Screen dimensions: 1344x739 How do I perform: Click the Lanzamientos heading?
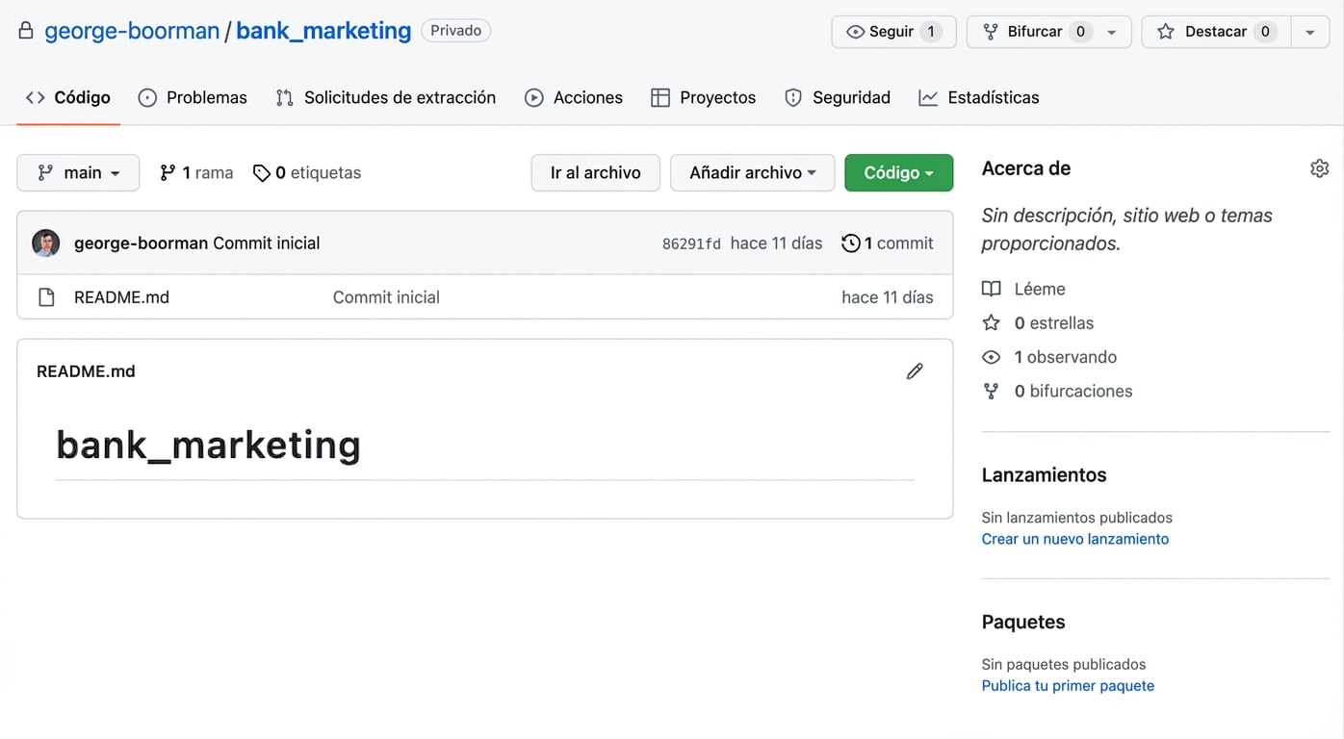coord(1044,475)
